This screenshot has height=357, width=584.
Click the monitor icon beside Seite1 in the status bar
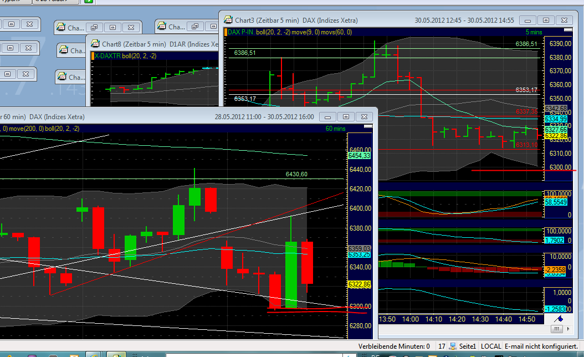coord(452,345)
